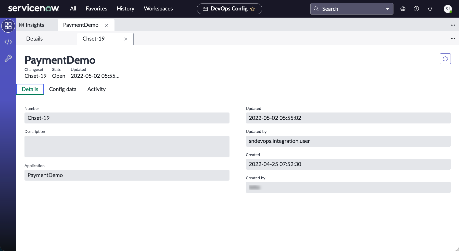Click the PaymentDemo page heading
Image resolution: width=459 pixels, height=251 pixels.
click(60, 60)
